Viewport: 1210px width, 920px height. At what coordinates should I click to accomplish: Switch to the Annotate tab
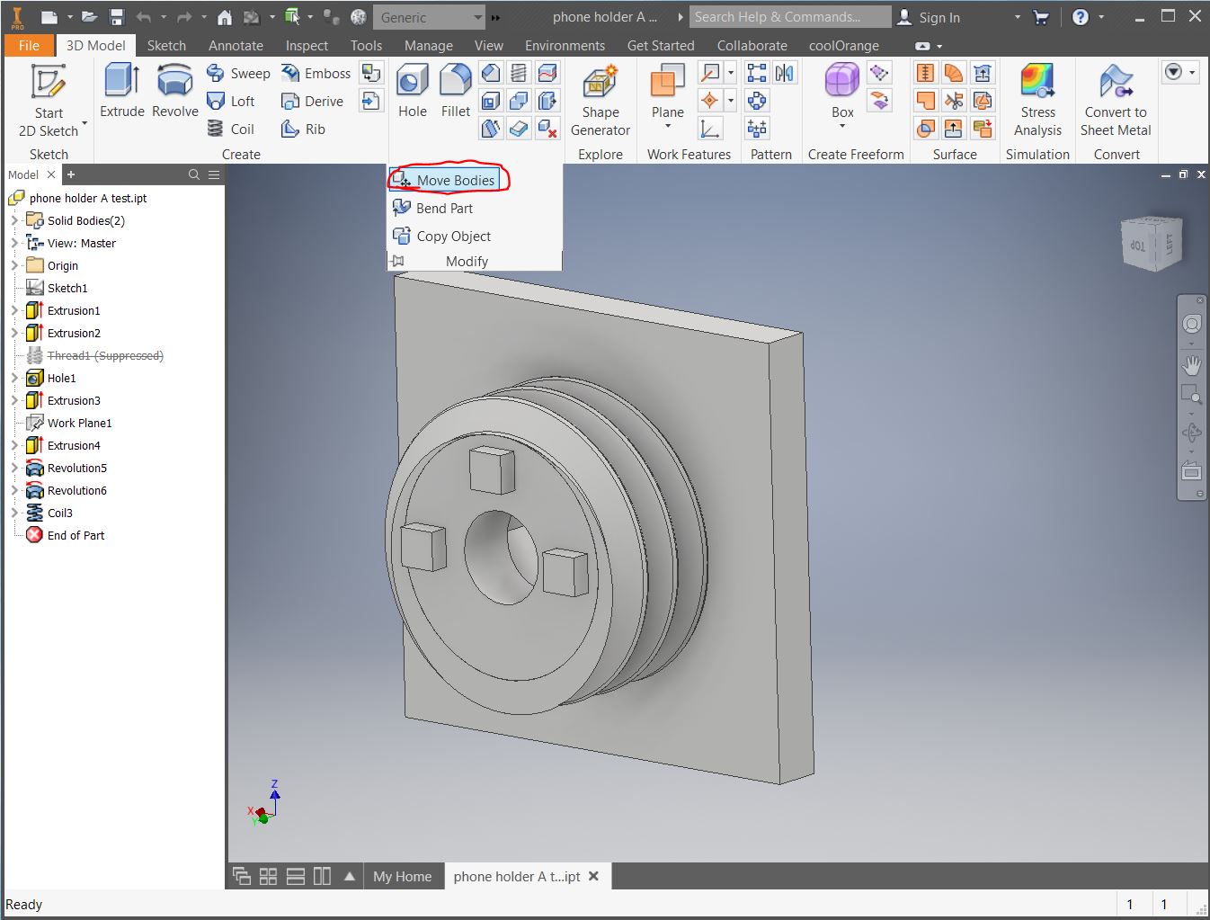236,45
